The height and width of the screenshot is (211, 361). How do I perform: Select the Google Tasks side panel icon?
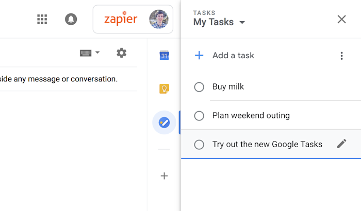coord(164,122)
